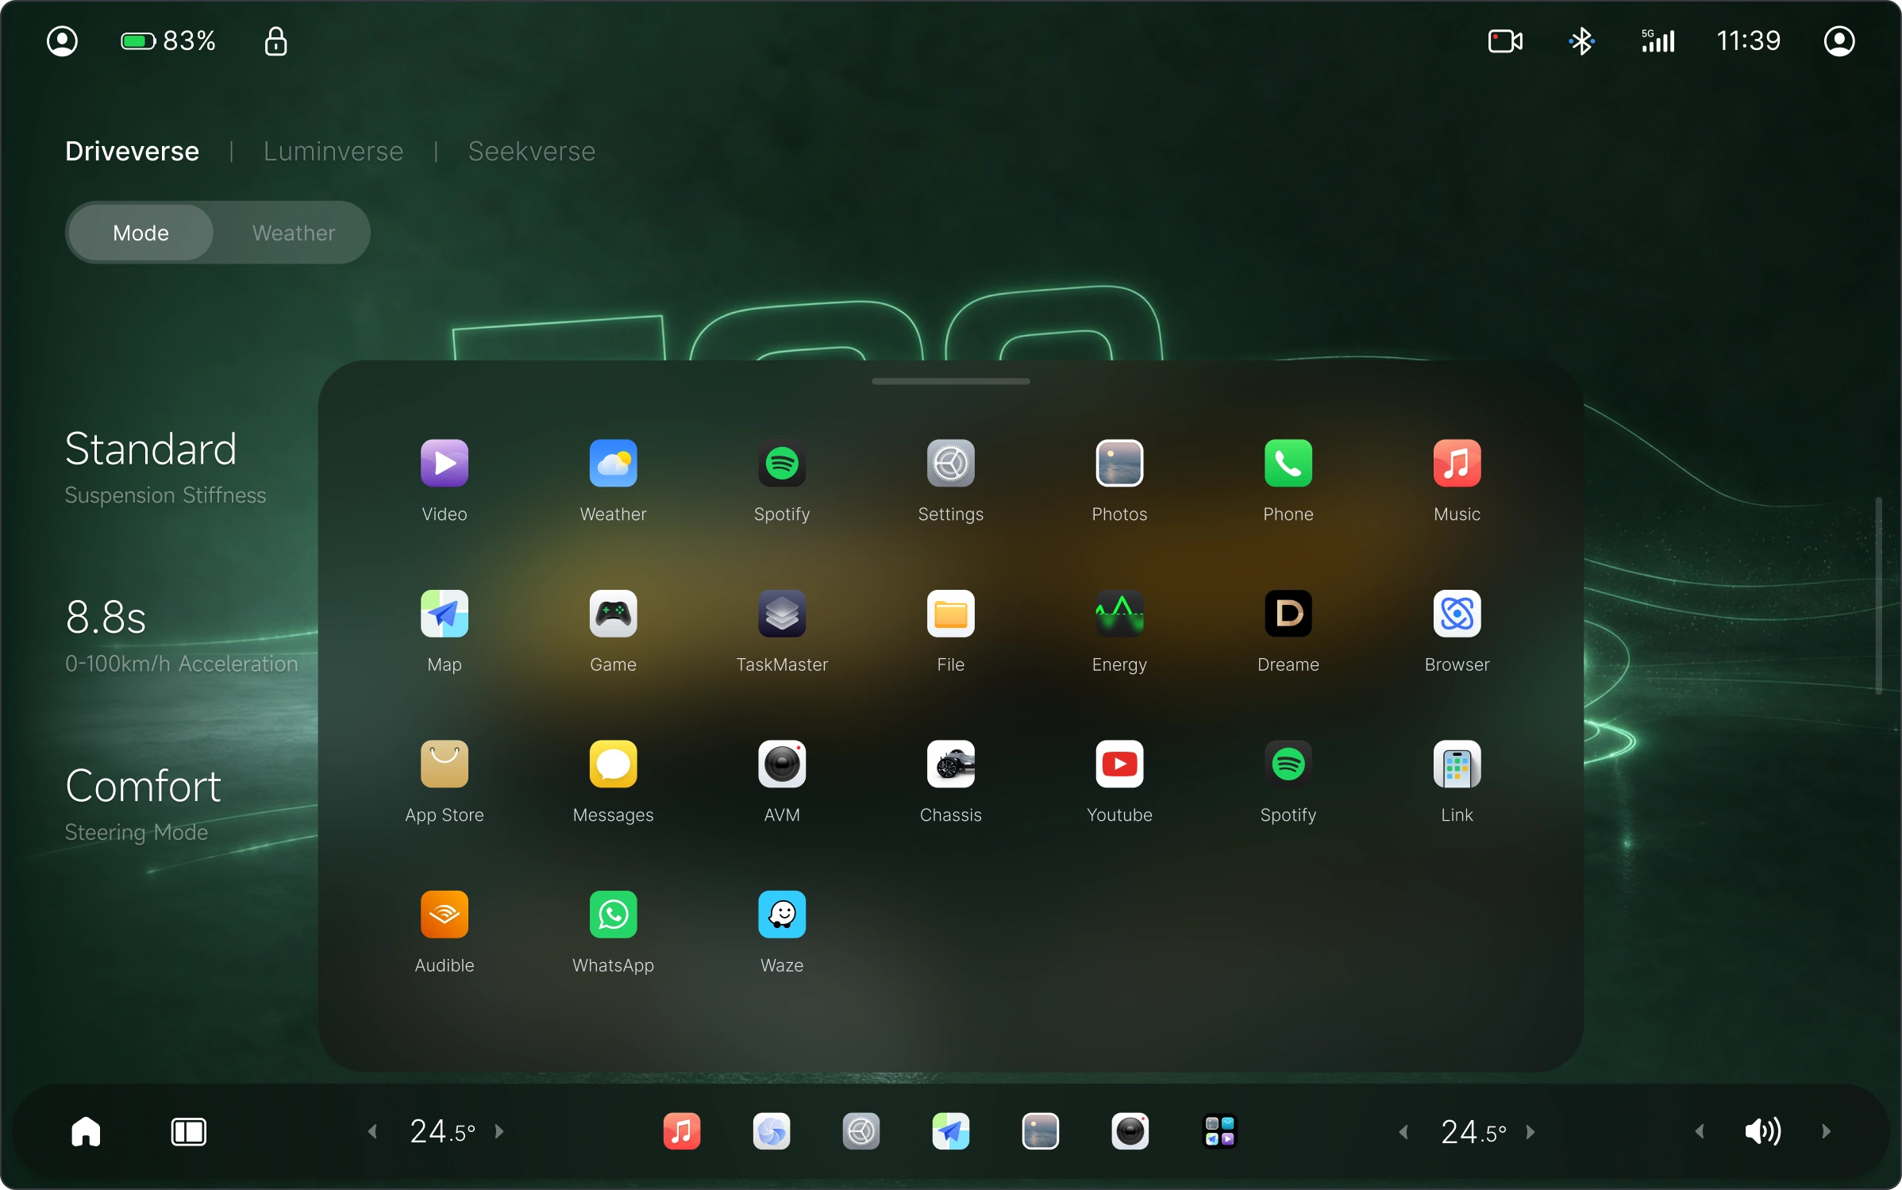This screenshot has height=1190, width=1902.
Task: Open the Video app
Action: 445,463
